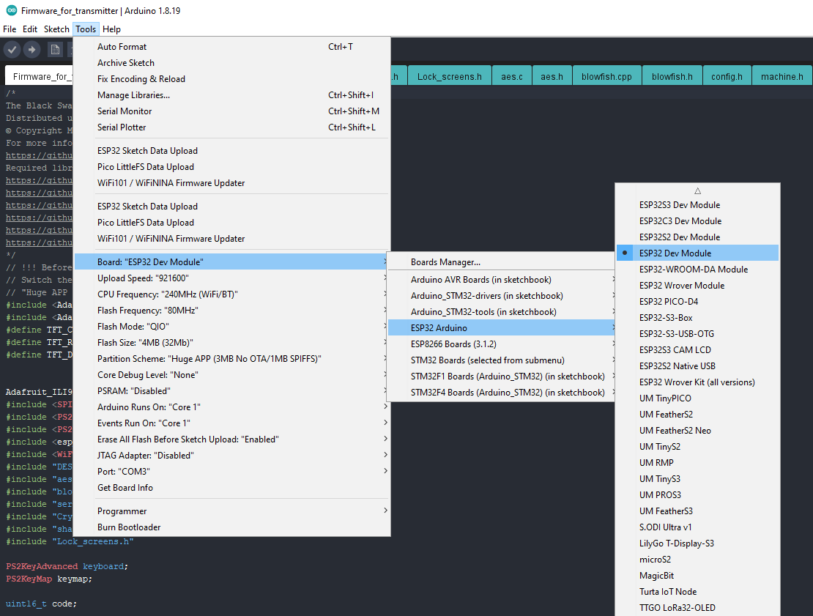The image size is (813, 616).
Task: Open STM32 Boards (selected from submenu)
Action: click(502, 360)
